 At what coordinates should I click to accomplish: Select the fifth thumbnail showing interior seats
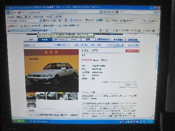point(73,96)
